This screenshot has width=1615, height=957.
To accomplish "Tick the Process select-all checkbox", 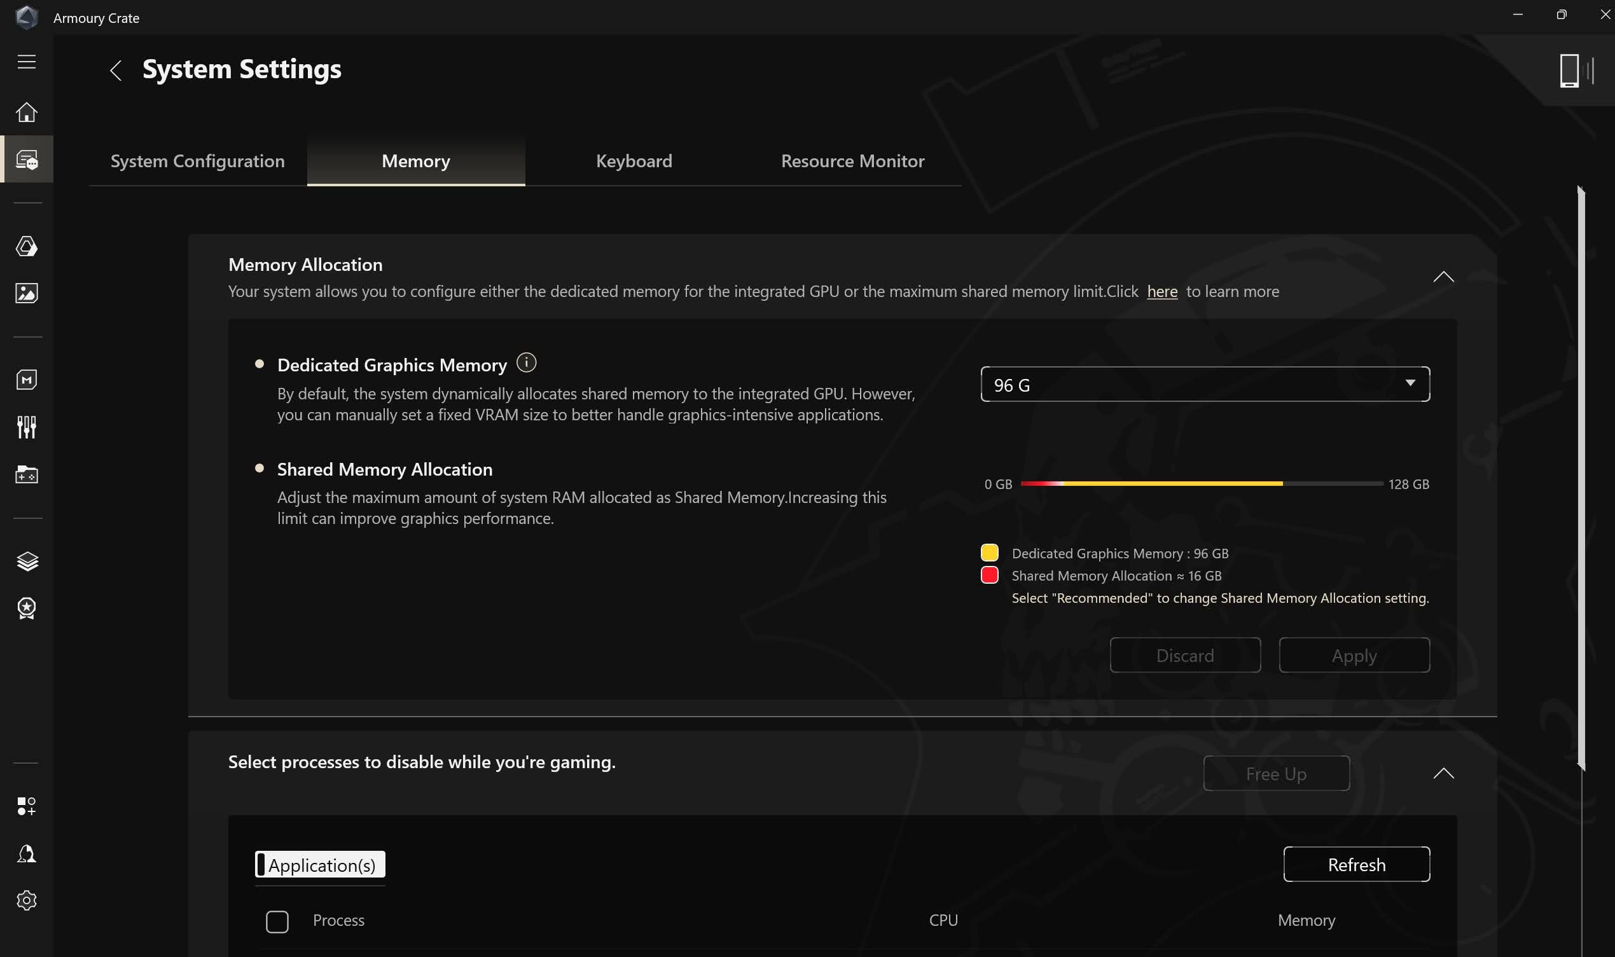I will (277, 921).
